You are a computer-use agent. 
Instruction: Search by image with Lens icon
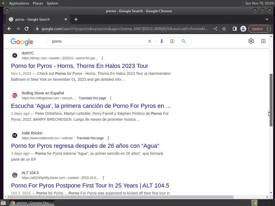172,41
